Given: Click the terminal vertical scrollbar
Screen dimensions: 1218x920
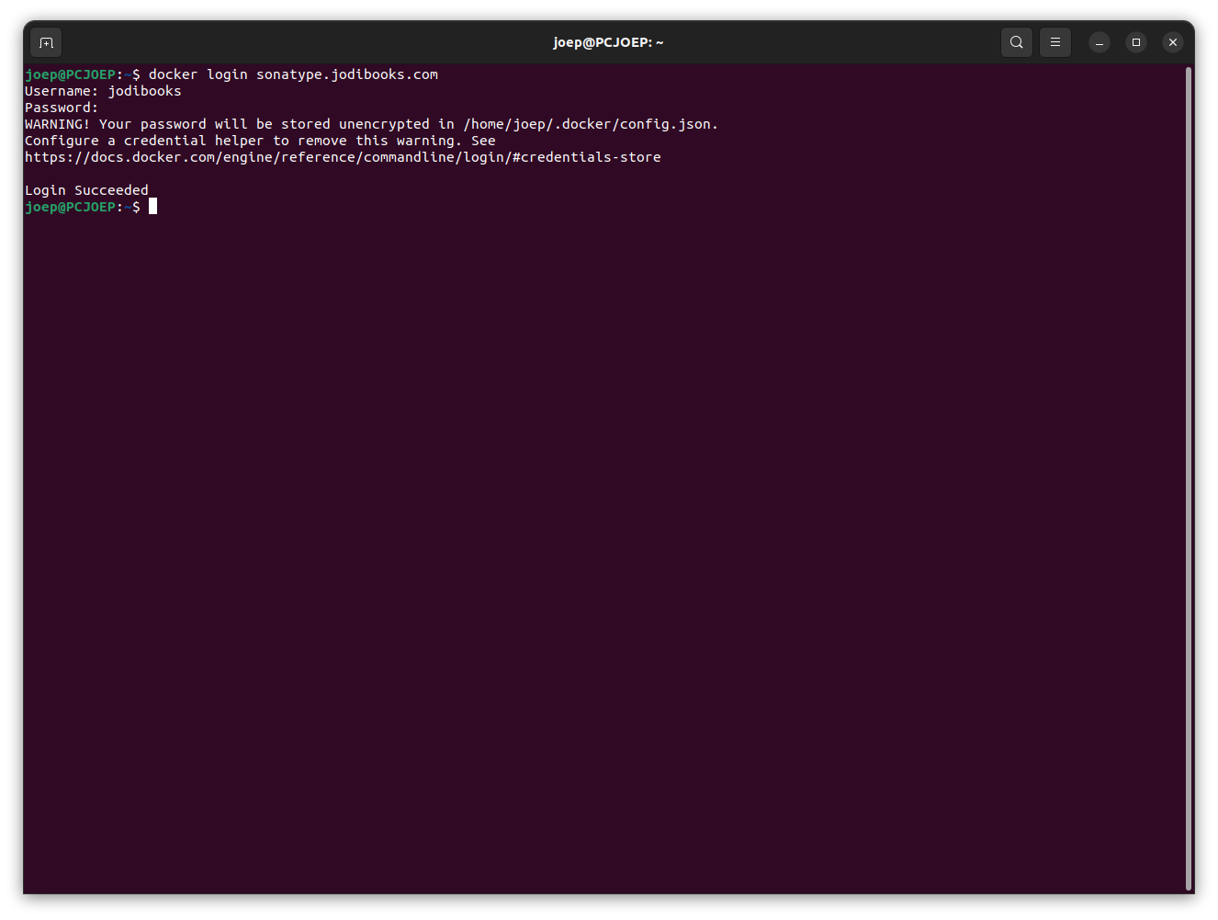Looking at the screenshot, I should 1189,478.
